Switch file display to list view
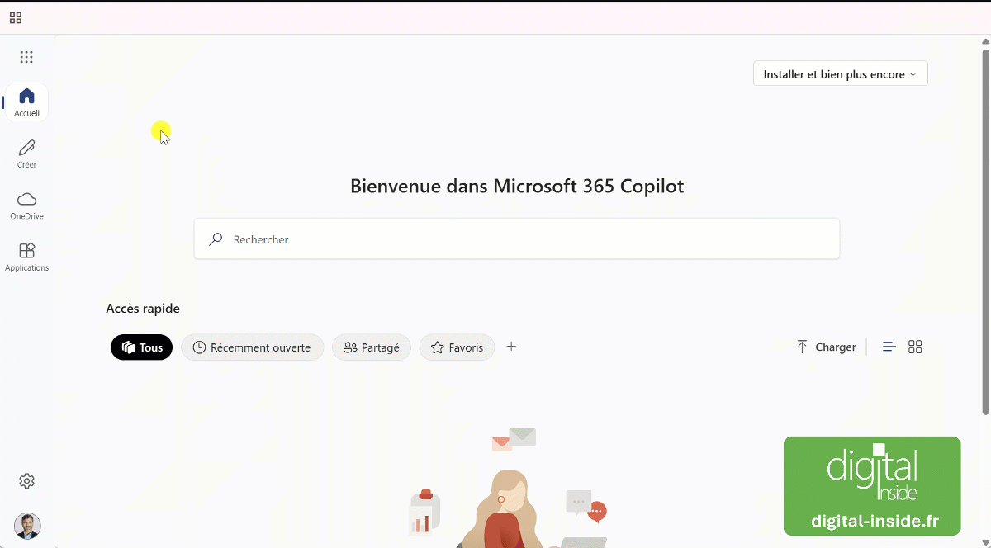991x548 pixels. coord(889,347)
